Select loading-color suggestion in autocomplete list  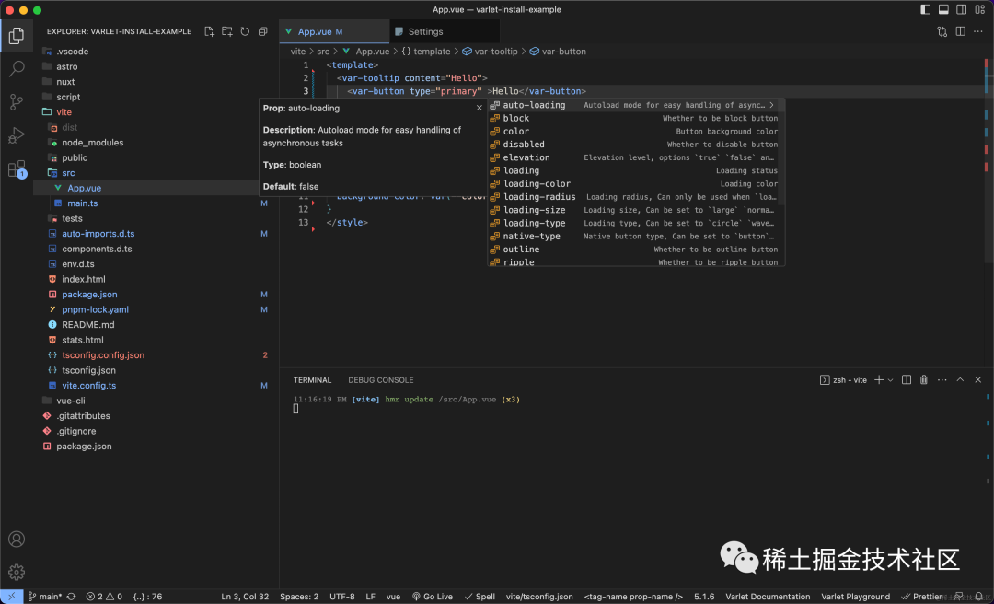pos(636,184)
